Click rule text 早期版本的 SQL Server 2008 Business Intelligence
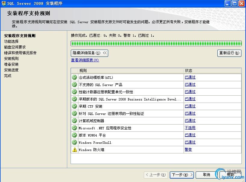Viewport: 246px width, 182px height. coord(130,99)
